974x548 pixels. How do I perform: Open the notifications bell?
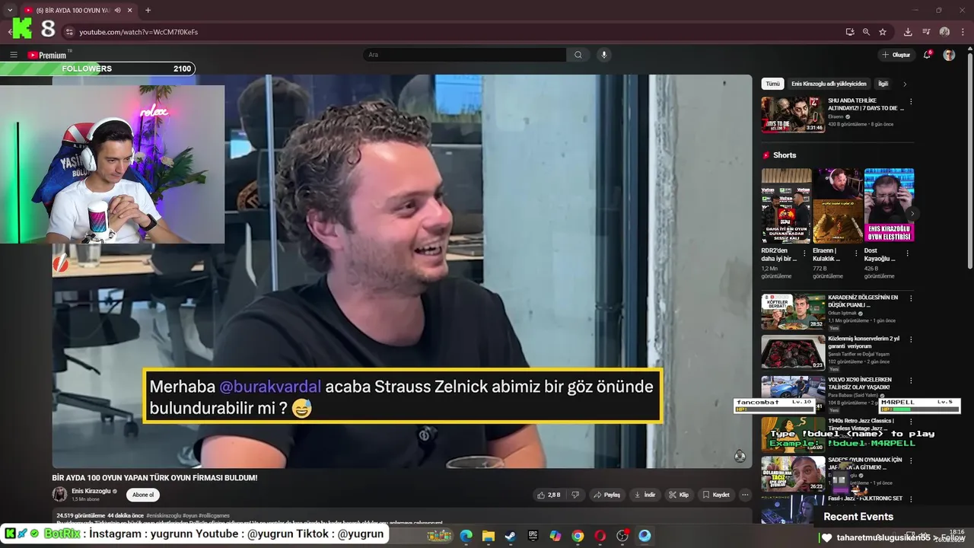click(x=927, y=55)
